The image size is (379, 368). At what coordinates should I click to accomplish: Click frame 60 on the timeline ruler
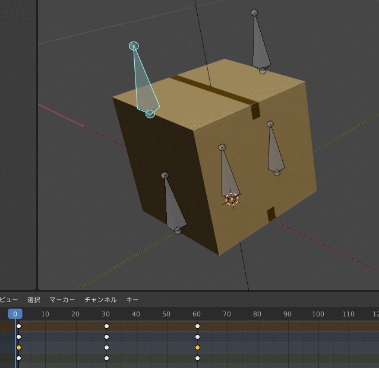[x=197, y=314]
